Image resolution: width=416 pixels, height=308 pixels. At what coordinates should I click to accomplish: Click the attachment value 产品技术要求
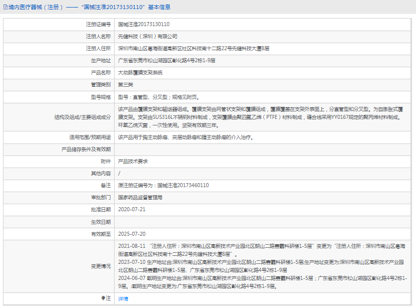click(x=133, y=162)
